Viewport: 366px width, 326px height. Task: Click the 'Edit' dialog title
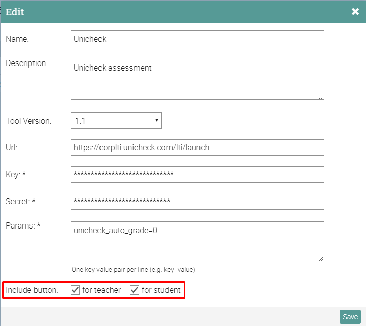pyautogui.click(x=15, y=12)
